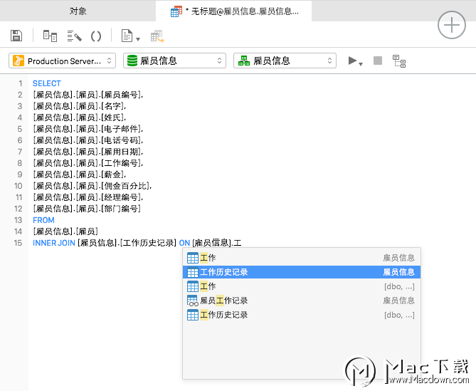
Task: Click the green schema hierarchy icon
Action: (244, 61)
